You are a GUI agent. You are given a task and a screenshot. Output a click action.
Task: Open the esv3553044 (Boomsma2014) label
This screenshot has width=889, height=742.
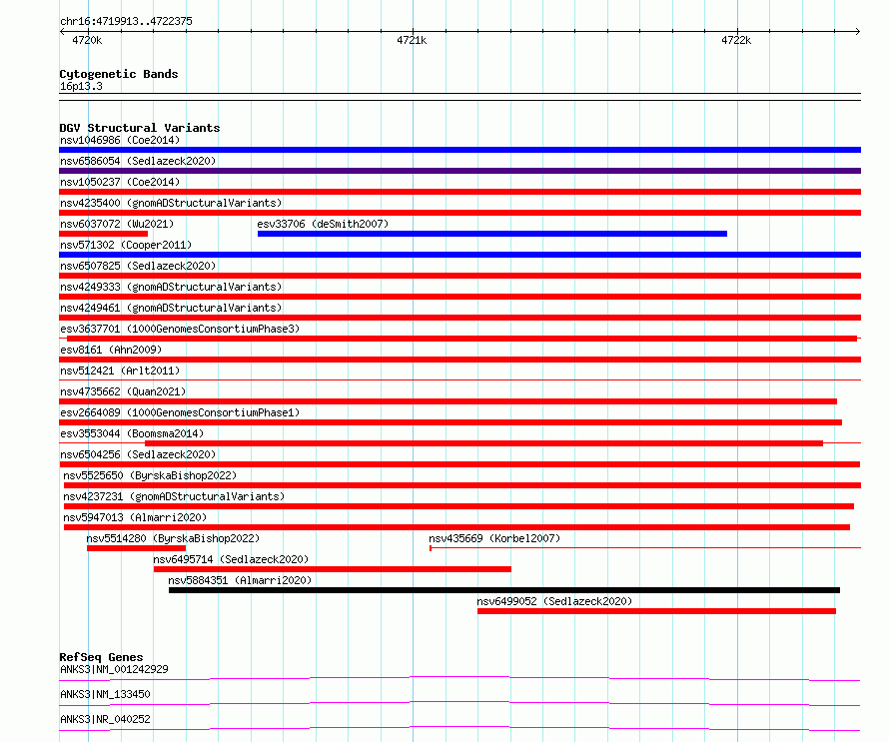pyautogui.click(x=132, y=433)
